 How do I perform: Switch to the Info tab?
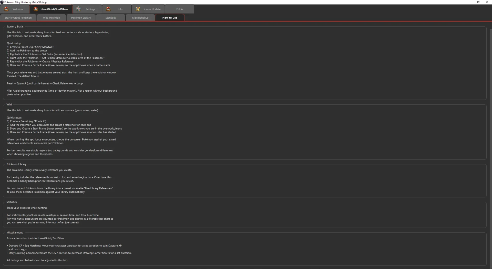coord(117,9)
